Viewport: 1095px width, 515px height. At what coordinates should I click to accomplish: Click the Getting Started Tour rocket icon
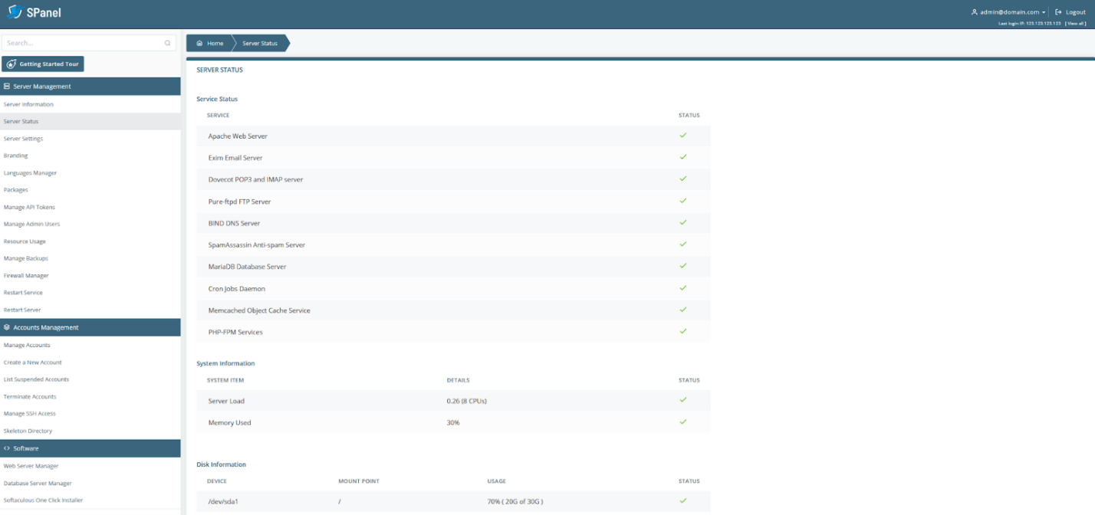pyautogui.click(x=13, y=64)
